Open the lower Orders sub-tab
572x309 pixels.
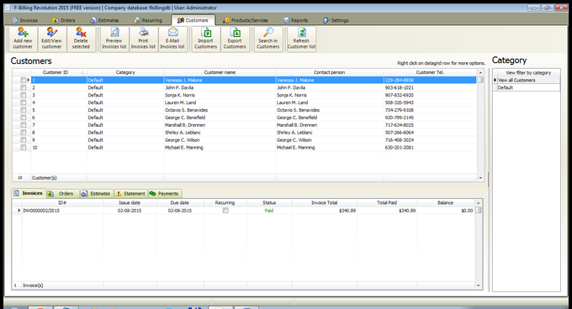pos(62,194)
